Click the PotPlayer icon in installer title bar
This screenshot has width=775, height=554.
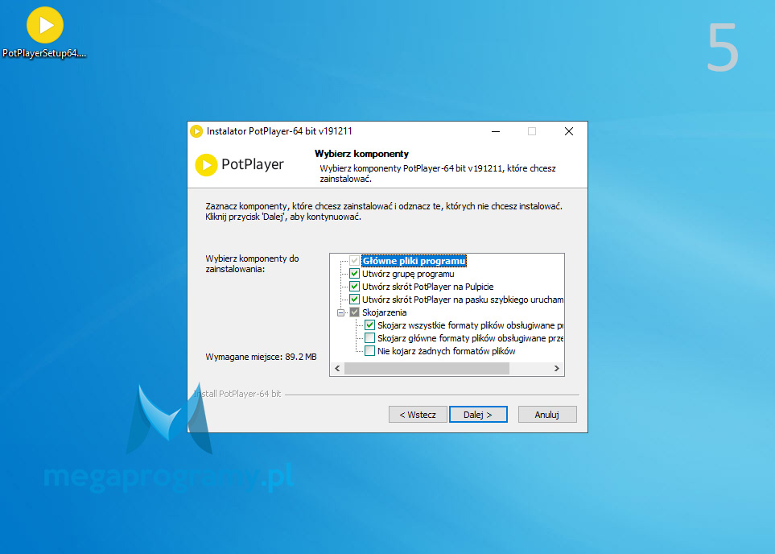[196, 131]
